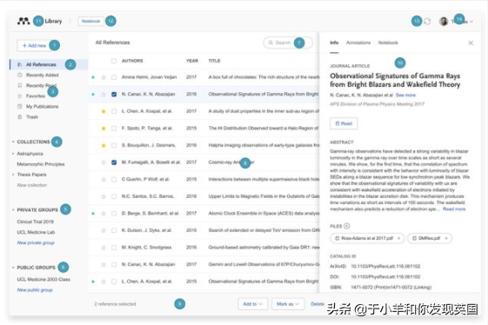
Task: Star the K. Dutson, J. Dyks reference
Action: click(x=104, y=230)
